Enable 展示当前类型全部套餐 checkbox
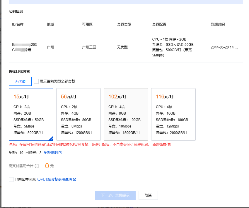This screenshot has height=208, width=249. pyautogui.click(x=36, y=81)
